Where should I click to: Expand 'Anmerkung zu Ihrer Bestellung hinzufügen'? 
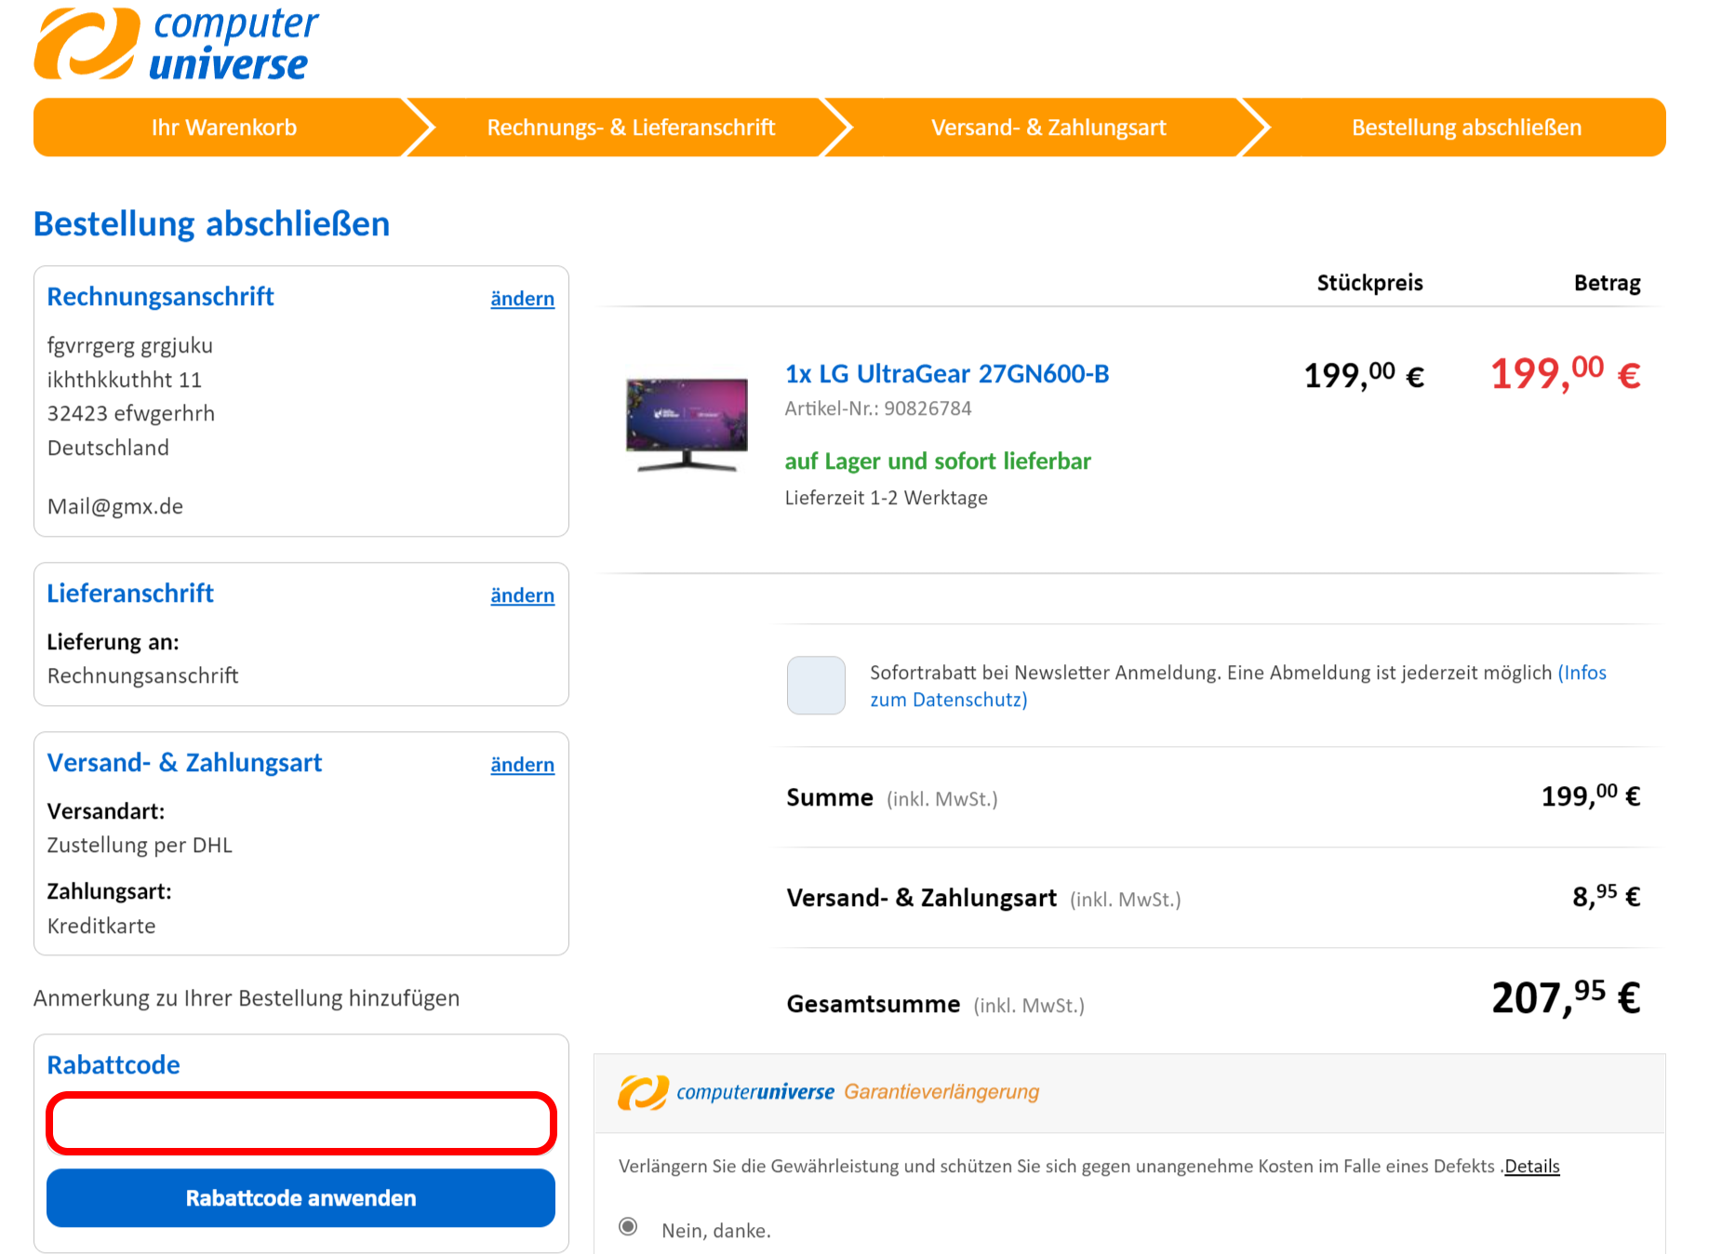coord(247,998)
